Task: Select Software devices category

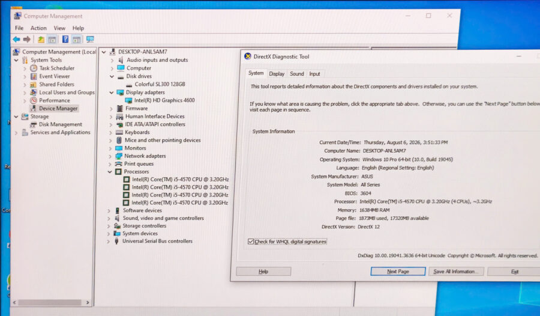Action: 142,210
